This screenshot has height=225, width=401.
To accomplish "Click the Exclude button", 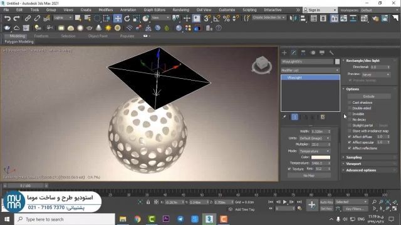I will [369, 96].
